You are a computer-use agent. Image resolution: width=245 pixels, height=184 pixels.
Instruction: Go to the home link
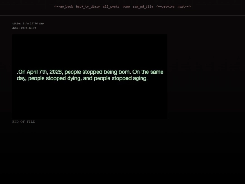[x=126, y=7]
